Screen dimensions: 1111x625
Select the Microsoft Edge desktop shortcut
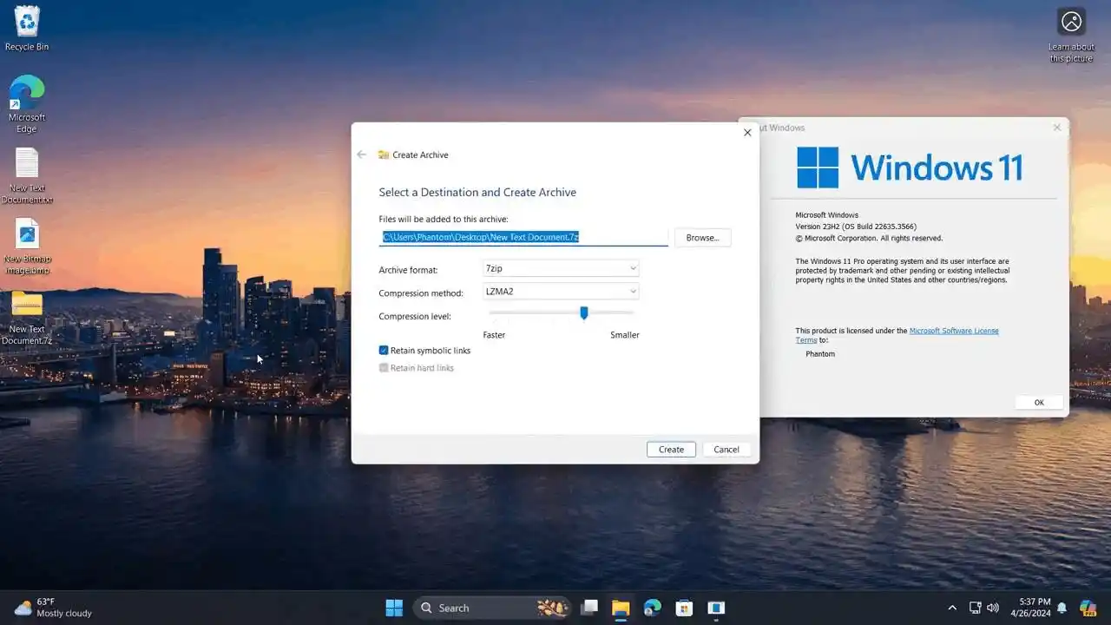coord(27,104)
